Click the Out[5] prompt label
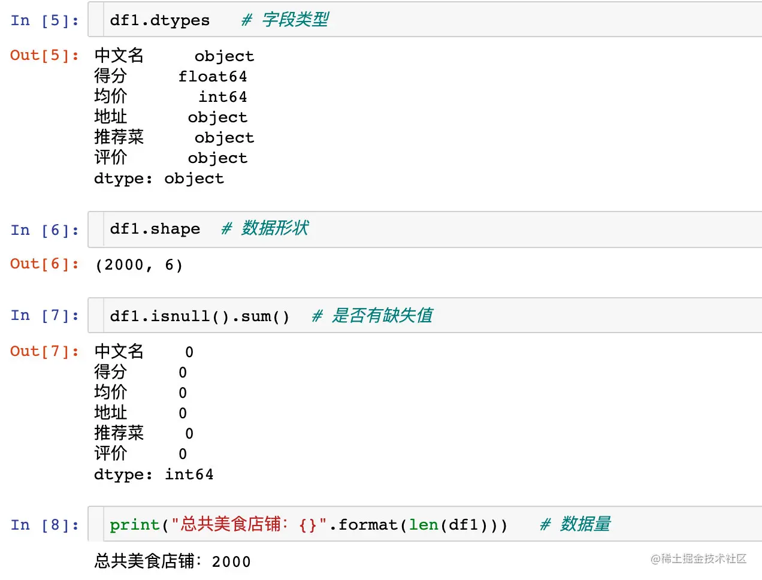 point(45,55)
